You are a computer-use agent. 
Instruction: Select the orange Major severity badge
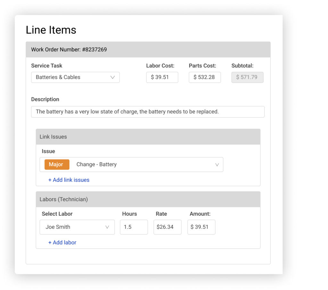pyautogui.click(x=57, y=164)
